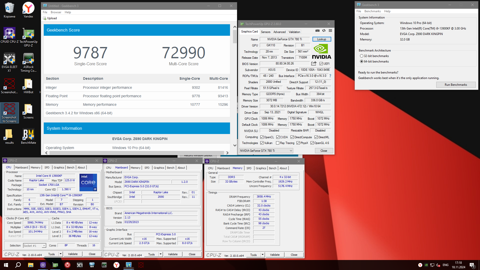The width and height of the screenshot is (480, 270).
Task: Click the Run Benchmarks button
Action: pos(456,85)
